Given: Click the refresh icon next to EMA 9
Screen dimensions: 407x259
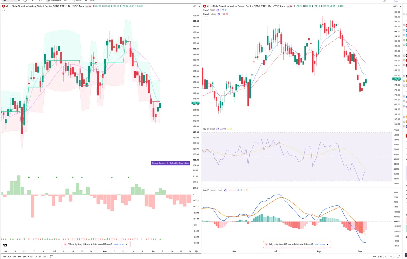Looking at the screenshot, I should pyautogui.click(x=218, y=10).
